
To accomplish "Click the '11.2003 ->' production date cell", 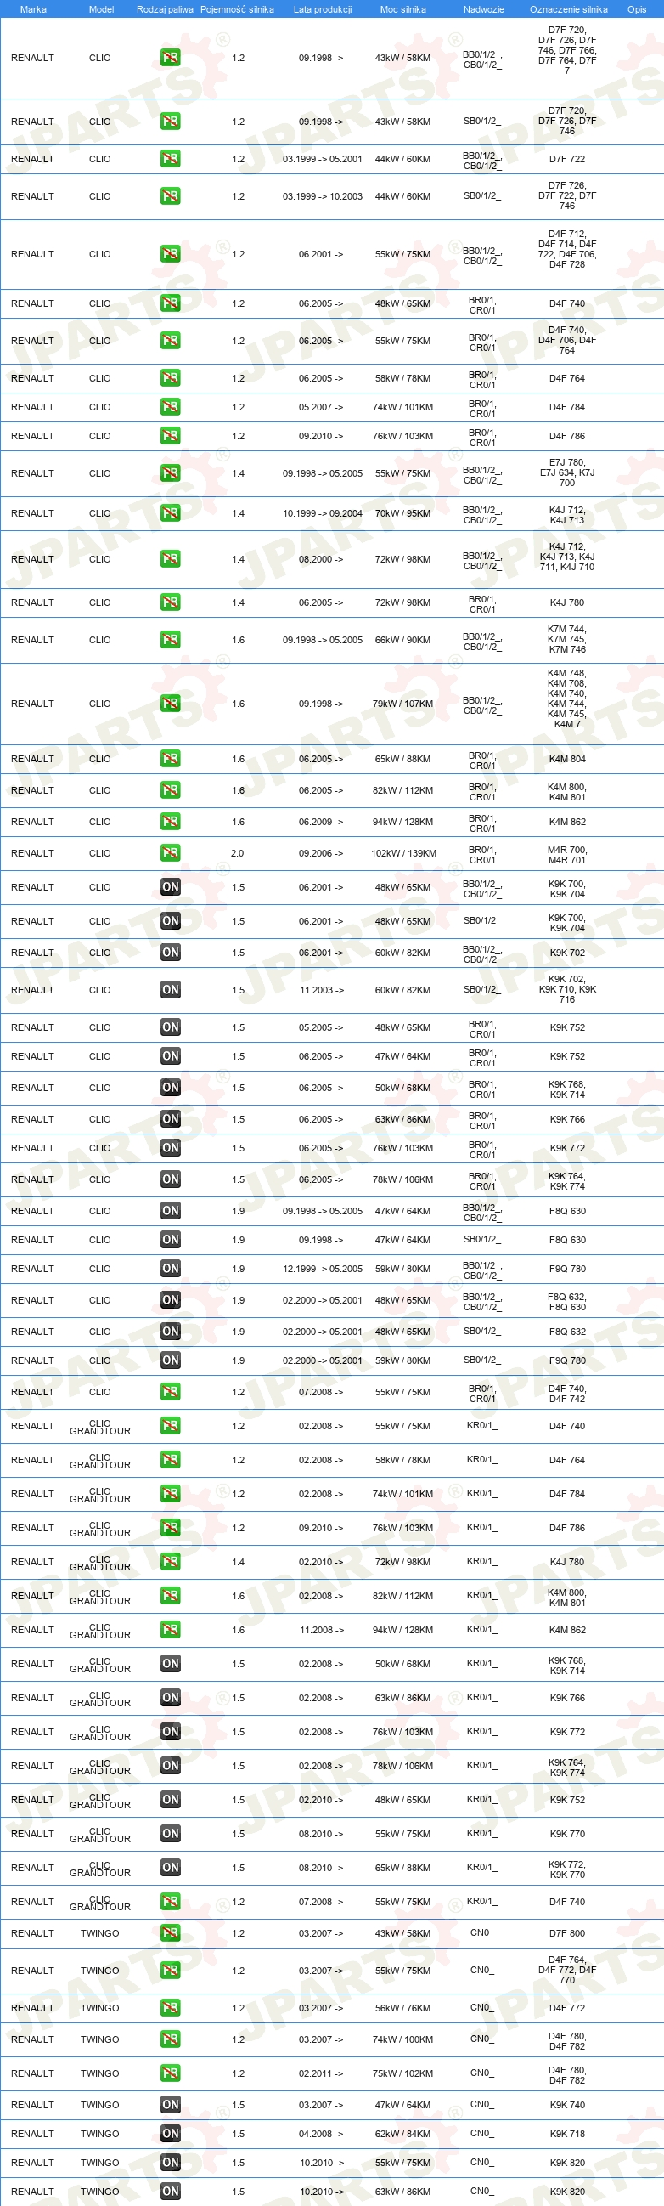I will click(x=321, y=990).
